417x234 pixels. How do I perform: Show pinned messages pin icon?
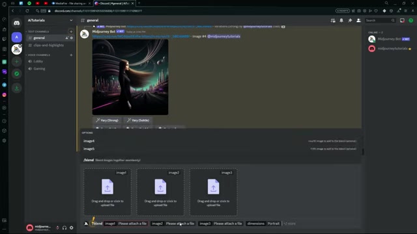pos(350,20)
